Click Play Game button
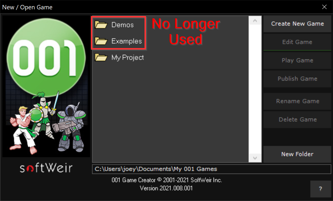The height and width of the screenshot is (201, 333). coord(297,60)
